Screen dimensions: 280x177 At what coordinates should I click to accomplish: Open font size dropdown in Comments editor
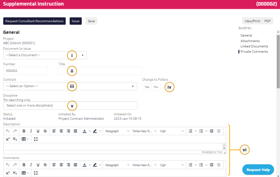171,165
